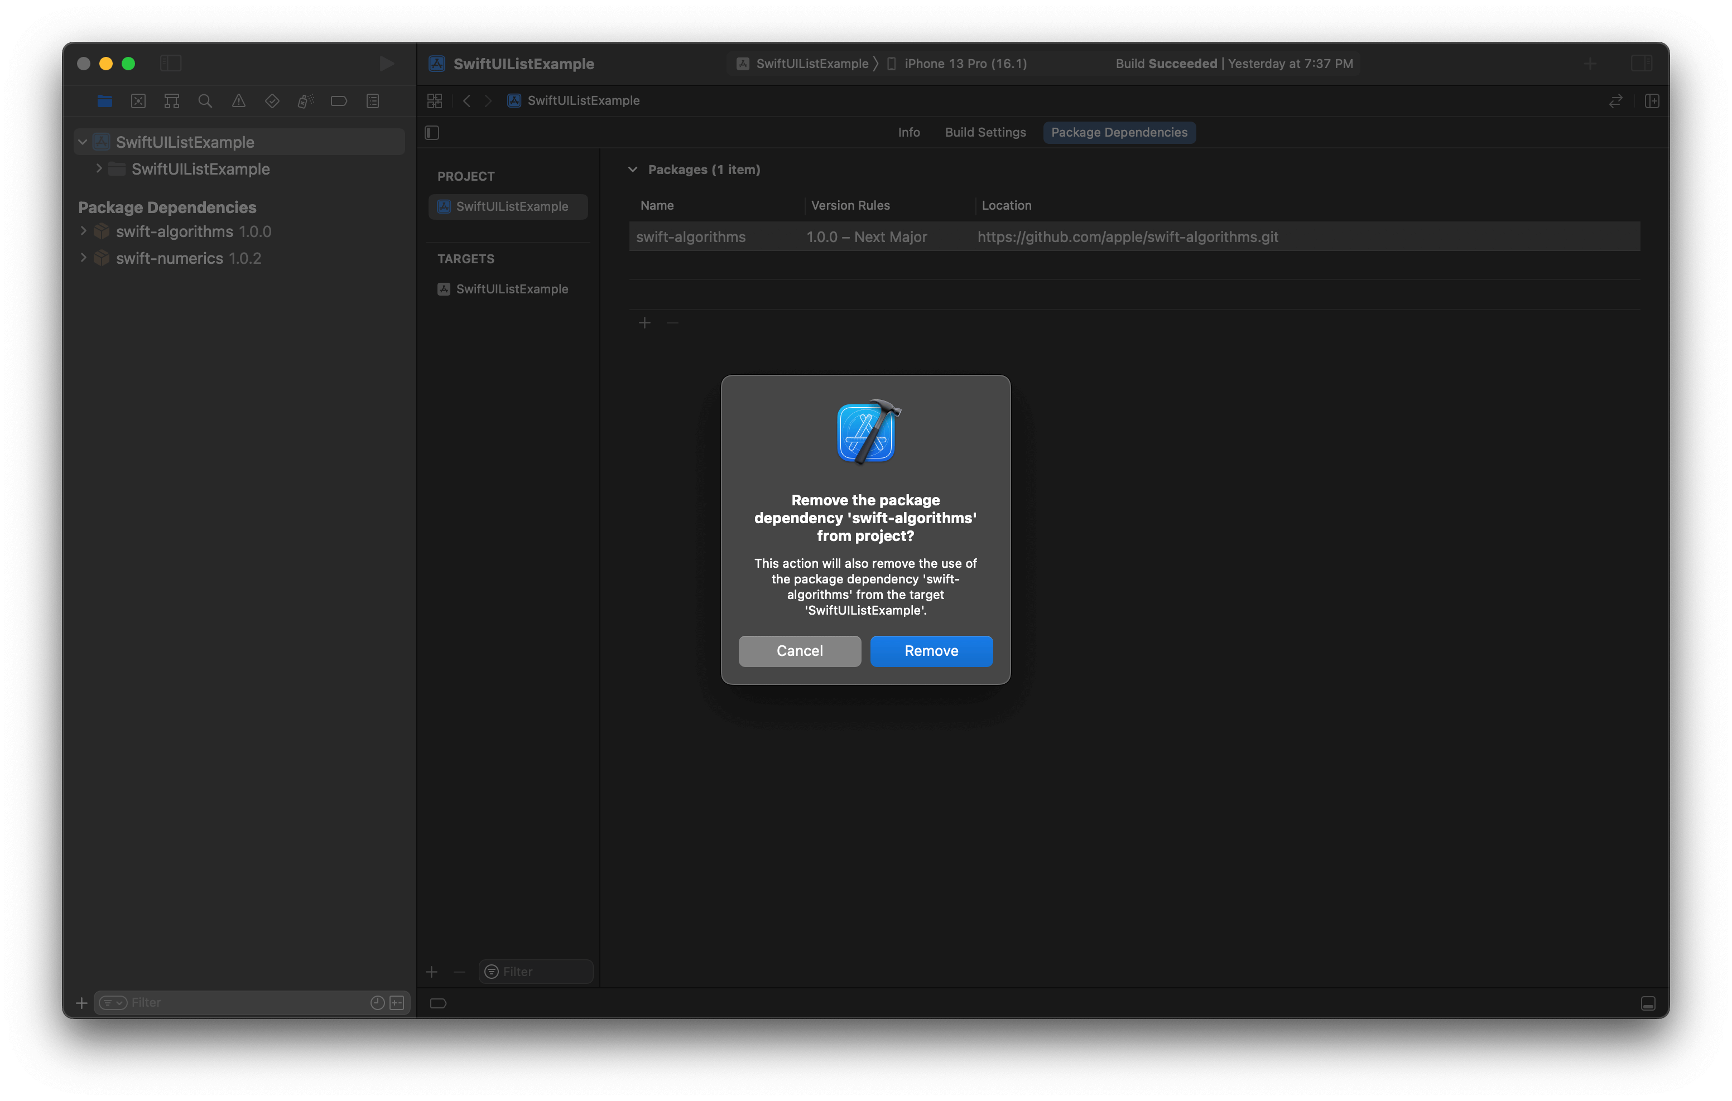Click the Run play button
This screenshot has height=1101, width=1732.
click(386, 64)
